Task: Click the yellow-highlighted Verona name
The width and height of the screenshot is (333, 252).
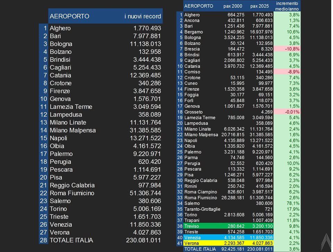Action: pyautogui.click(x=191, y=244)
